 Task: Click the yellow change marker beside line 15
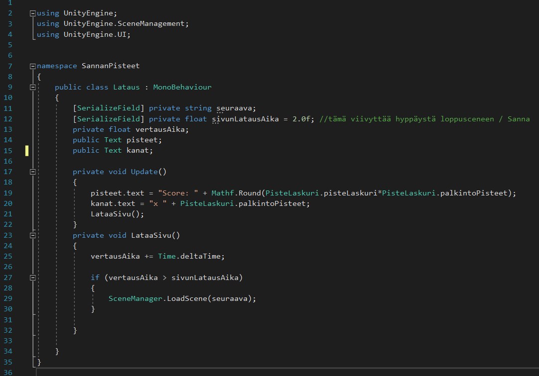coord(27,151)
